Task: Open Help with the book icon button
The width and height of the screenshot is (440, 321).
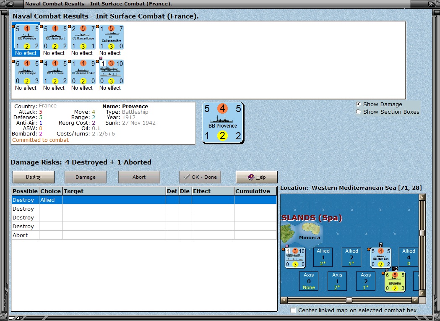Action: (256, 177)
